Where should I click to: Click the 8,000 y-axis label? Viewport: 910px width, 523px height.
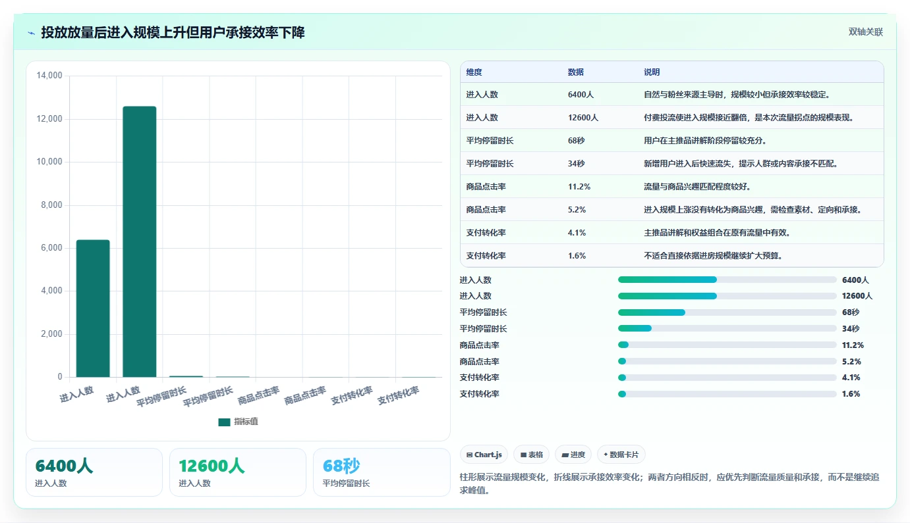pos(51,205)
